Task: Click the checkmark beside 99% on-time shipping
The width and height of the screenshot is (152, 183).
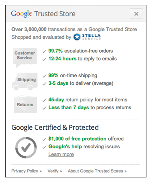Action: click(44, 76)
